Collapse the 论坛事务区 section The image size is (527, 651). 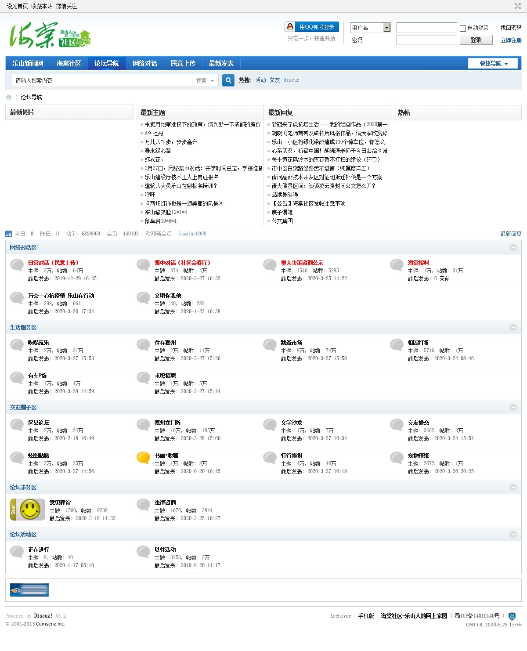[x=513, y=488]
